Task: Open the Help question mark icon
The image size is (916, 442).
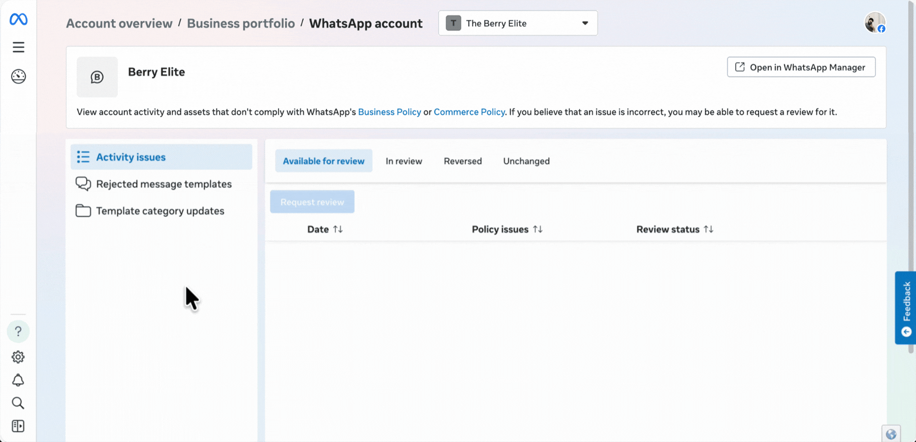Action: point(18,332)
